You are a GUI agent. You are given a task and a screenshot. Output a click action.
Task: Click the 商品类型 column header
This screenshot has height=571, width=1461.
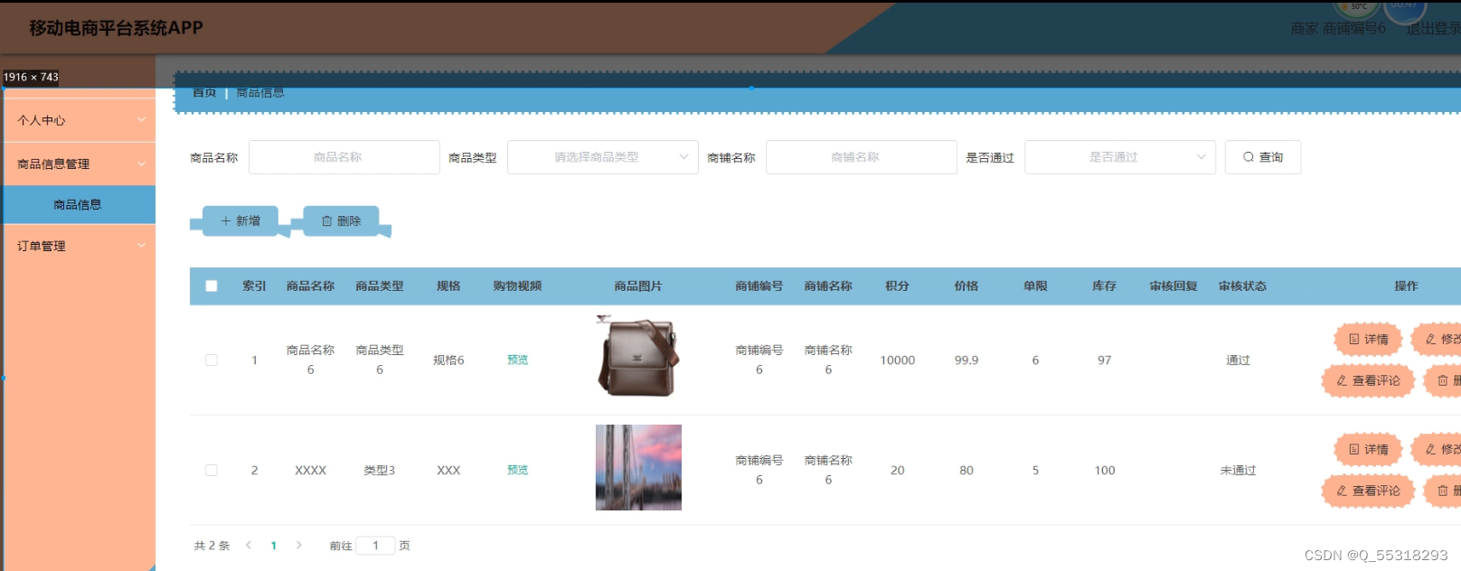(380, 286)
